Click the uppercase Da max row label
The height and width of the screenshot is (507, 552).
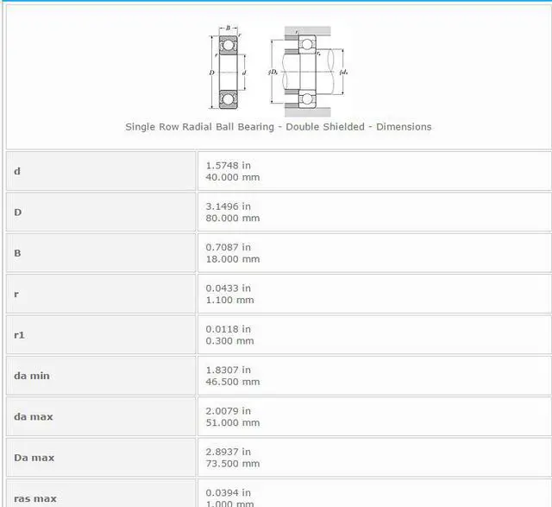pyautogui.click(x=101, y=458)
